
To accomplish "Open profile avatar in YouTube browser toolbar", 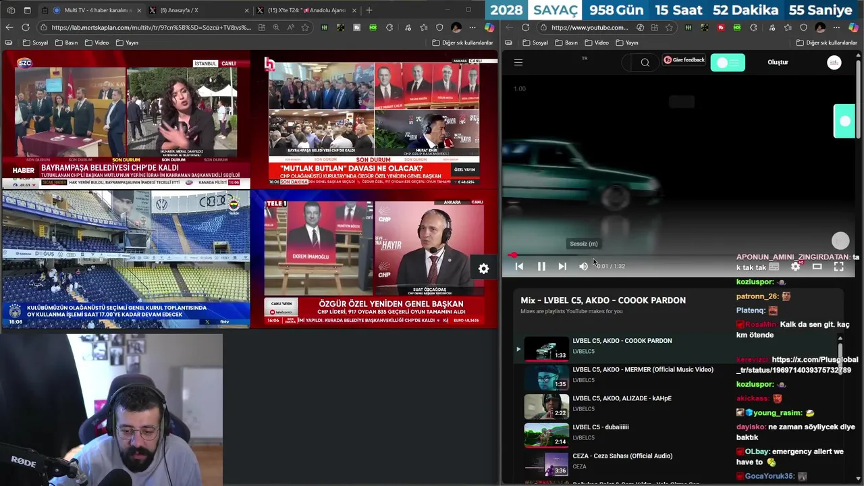I will 820,28.
